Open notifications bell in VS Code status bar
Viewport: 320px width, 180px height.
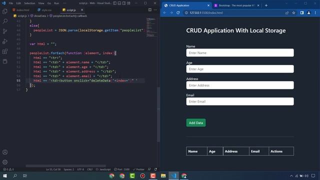155,169
